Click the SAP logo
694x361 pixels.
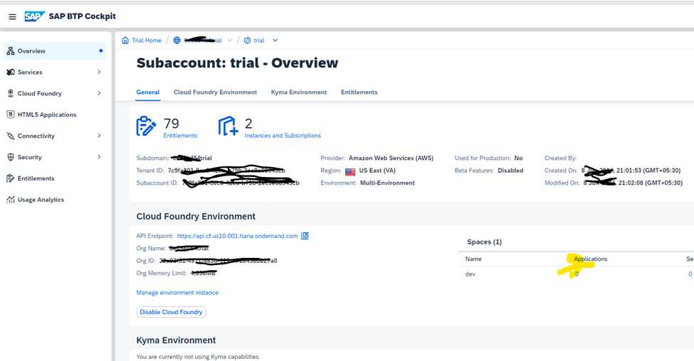pyautogui.click(x=35, y=16)
